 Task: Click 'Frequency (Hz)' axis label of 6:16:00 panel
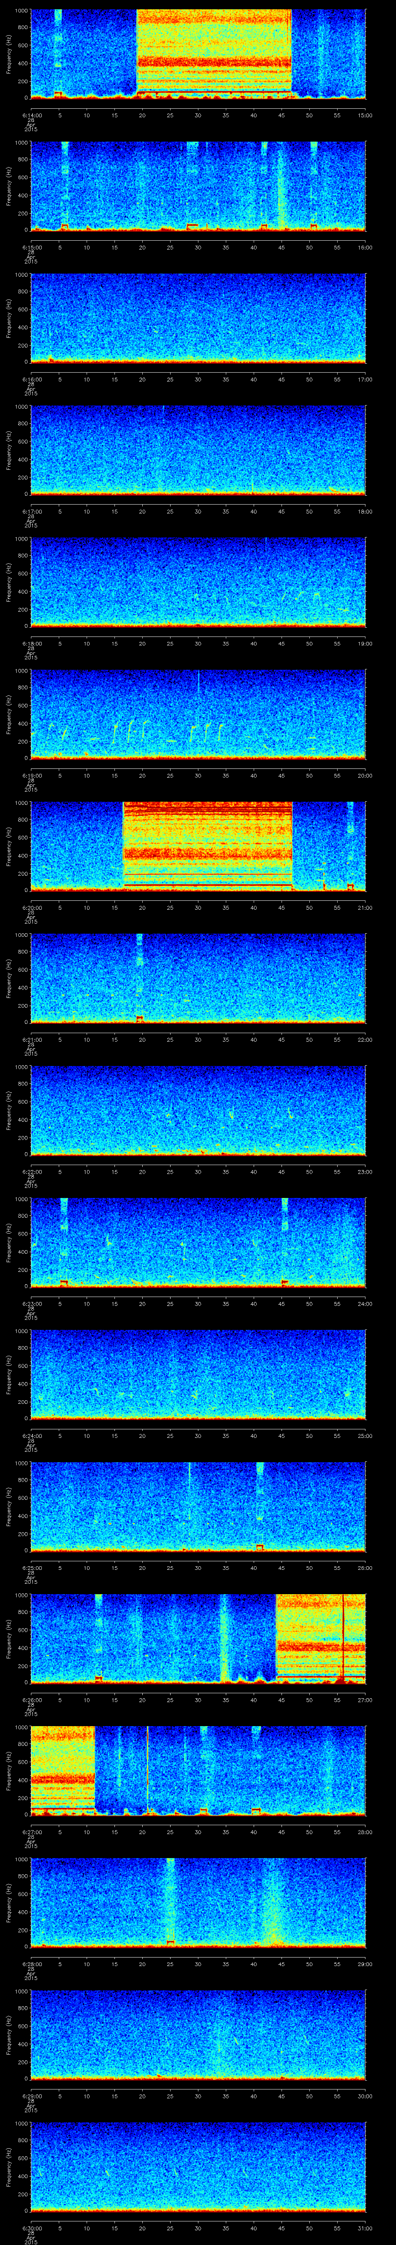click(9, 318)
